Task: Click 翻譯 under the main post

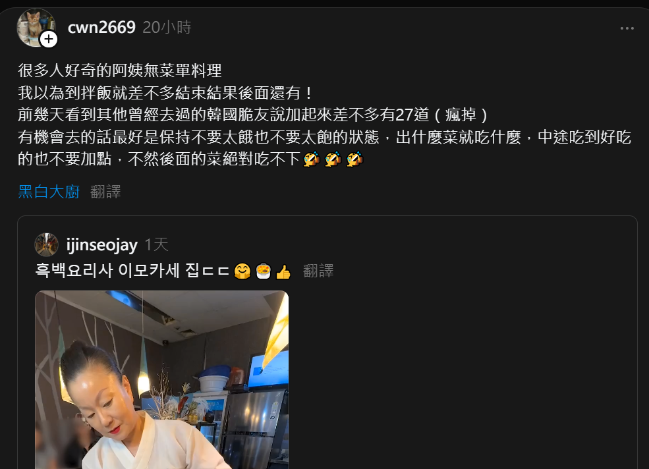Action: click(x=105, y=192)
